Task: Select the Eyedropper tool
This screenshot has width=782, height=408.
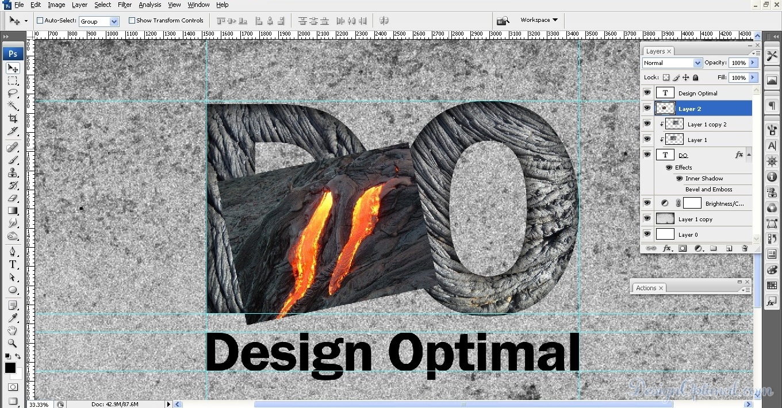Action: 13,318
